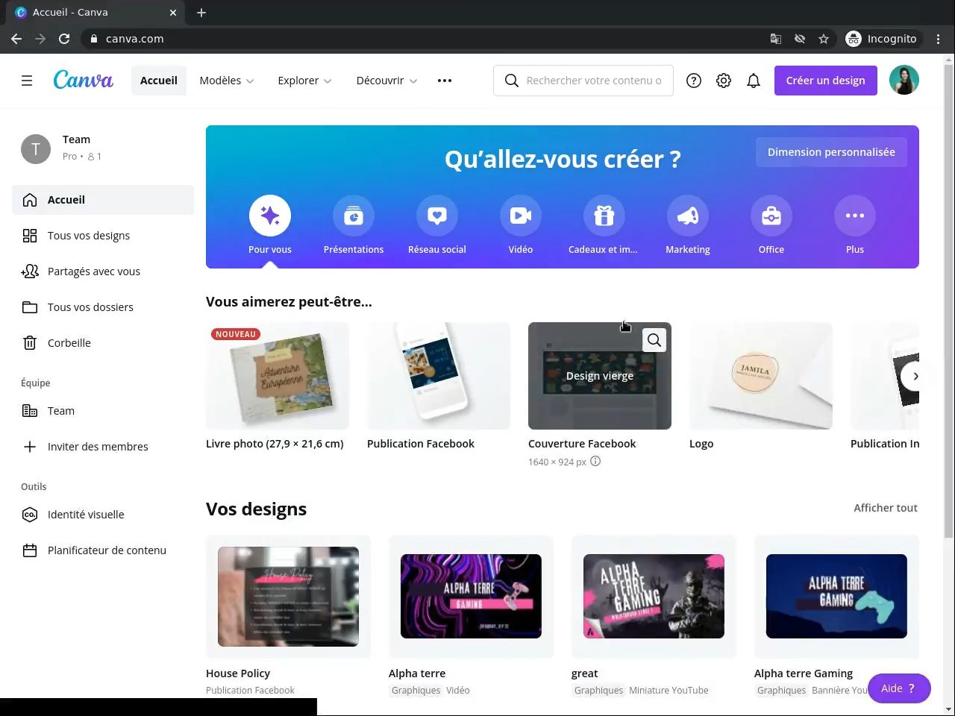Click Inviter des membres
The height and width of the screenshot is (716, 955).
coord(103,447)
